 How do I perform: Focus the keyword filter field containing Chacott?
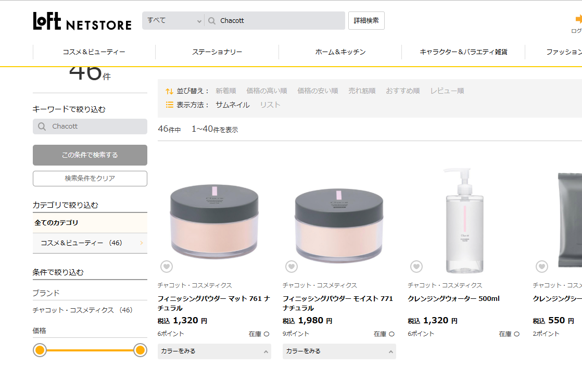point(90,127)
